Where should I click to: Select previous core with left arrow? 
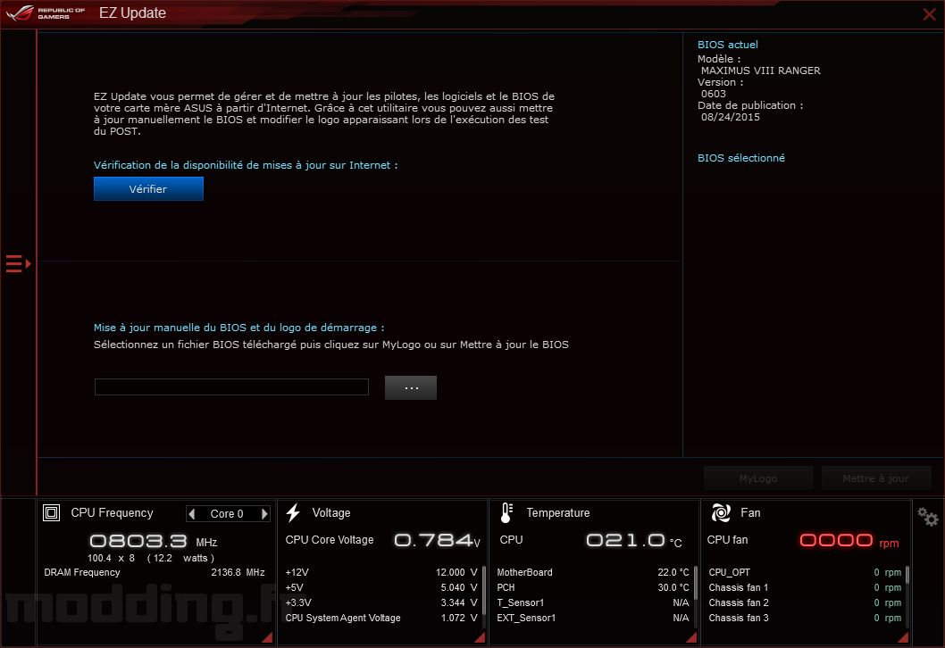[x=192, y=514]
